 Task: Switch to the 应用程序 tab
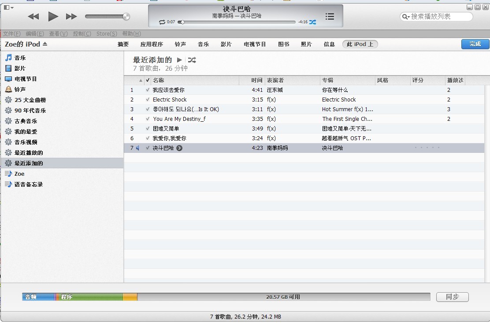click(152, 44)
